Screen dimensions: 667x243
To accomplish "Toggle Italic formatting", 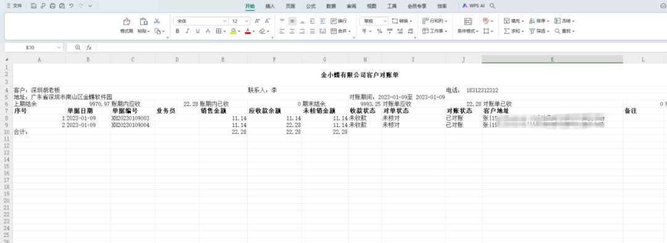I will point(187,31).
